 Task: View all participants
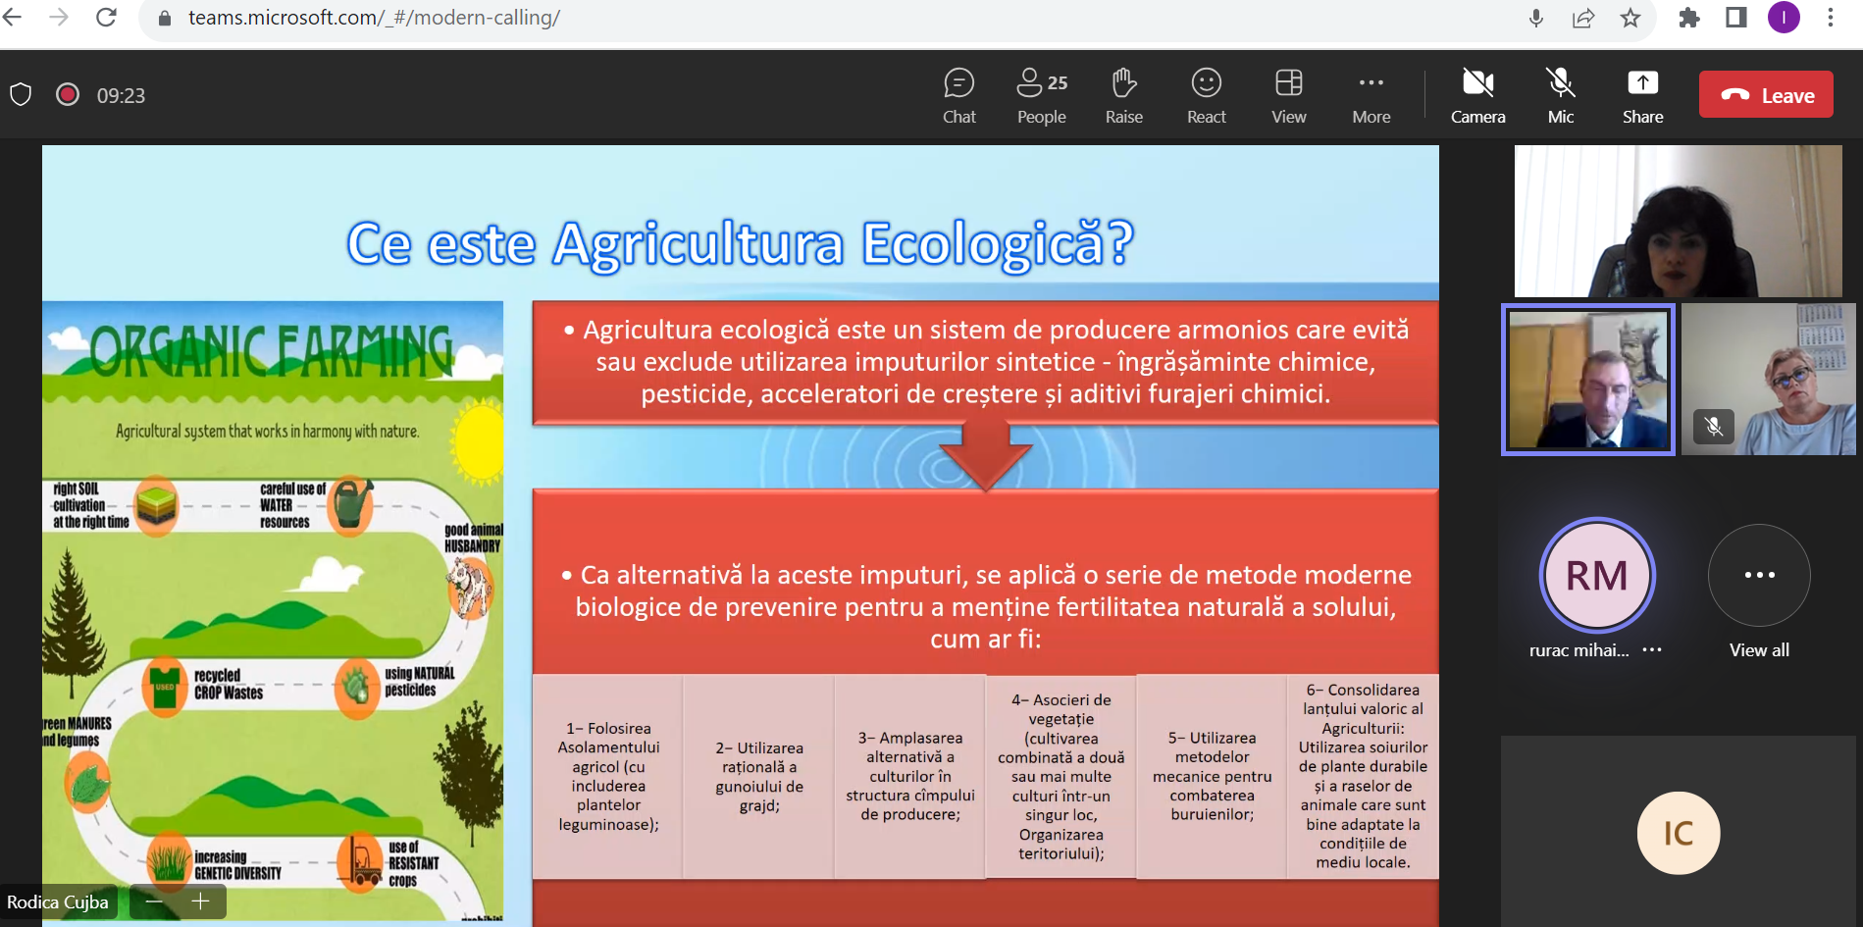point(1759,592)
